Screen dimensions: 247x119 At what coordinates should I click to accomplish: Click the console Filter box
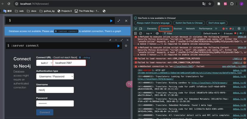182,34
